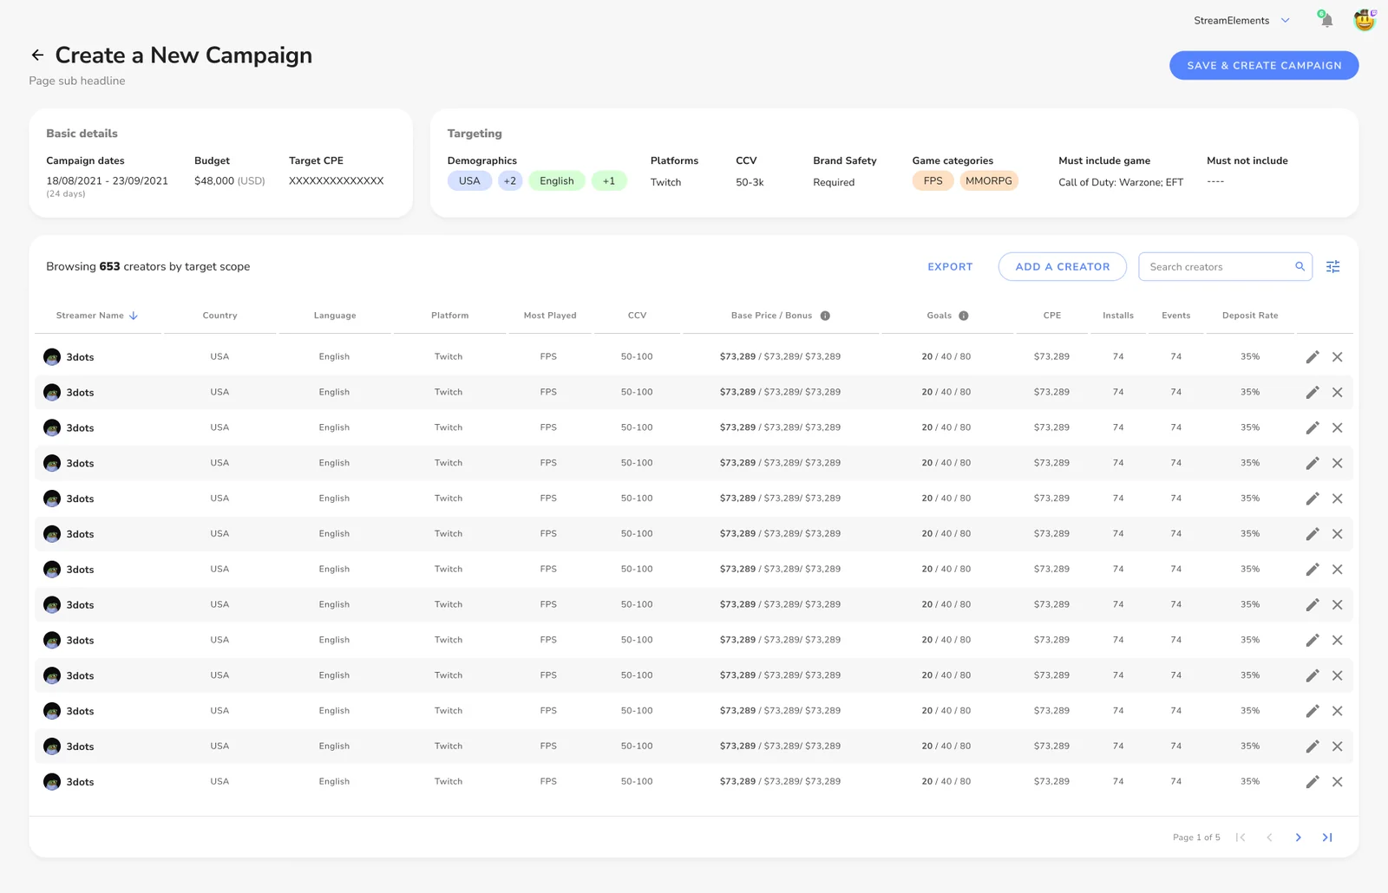Click the campaign dates 18/08/2021 - 23/09/2021
Viewport: 1388px width, 893px height.
point(107,181)
